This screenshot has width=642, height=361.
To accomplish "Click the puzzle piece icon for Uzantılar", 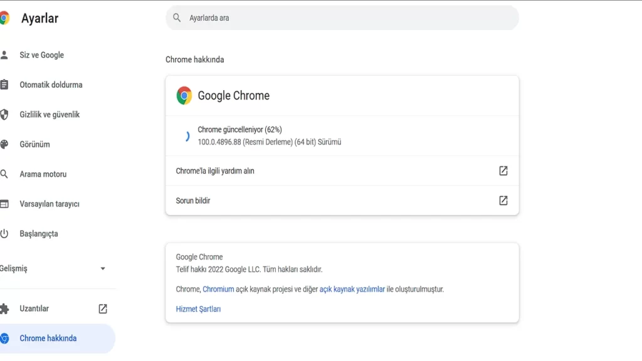I will (4, 308).
